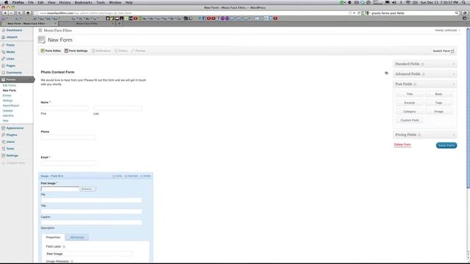Open the Pages section in the sidebar

point(11,65)
